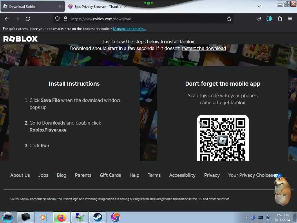Screen dimensions: 297x223
Task: Click the blue document system tray icon
Action: pos(253,217)
